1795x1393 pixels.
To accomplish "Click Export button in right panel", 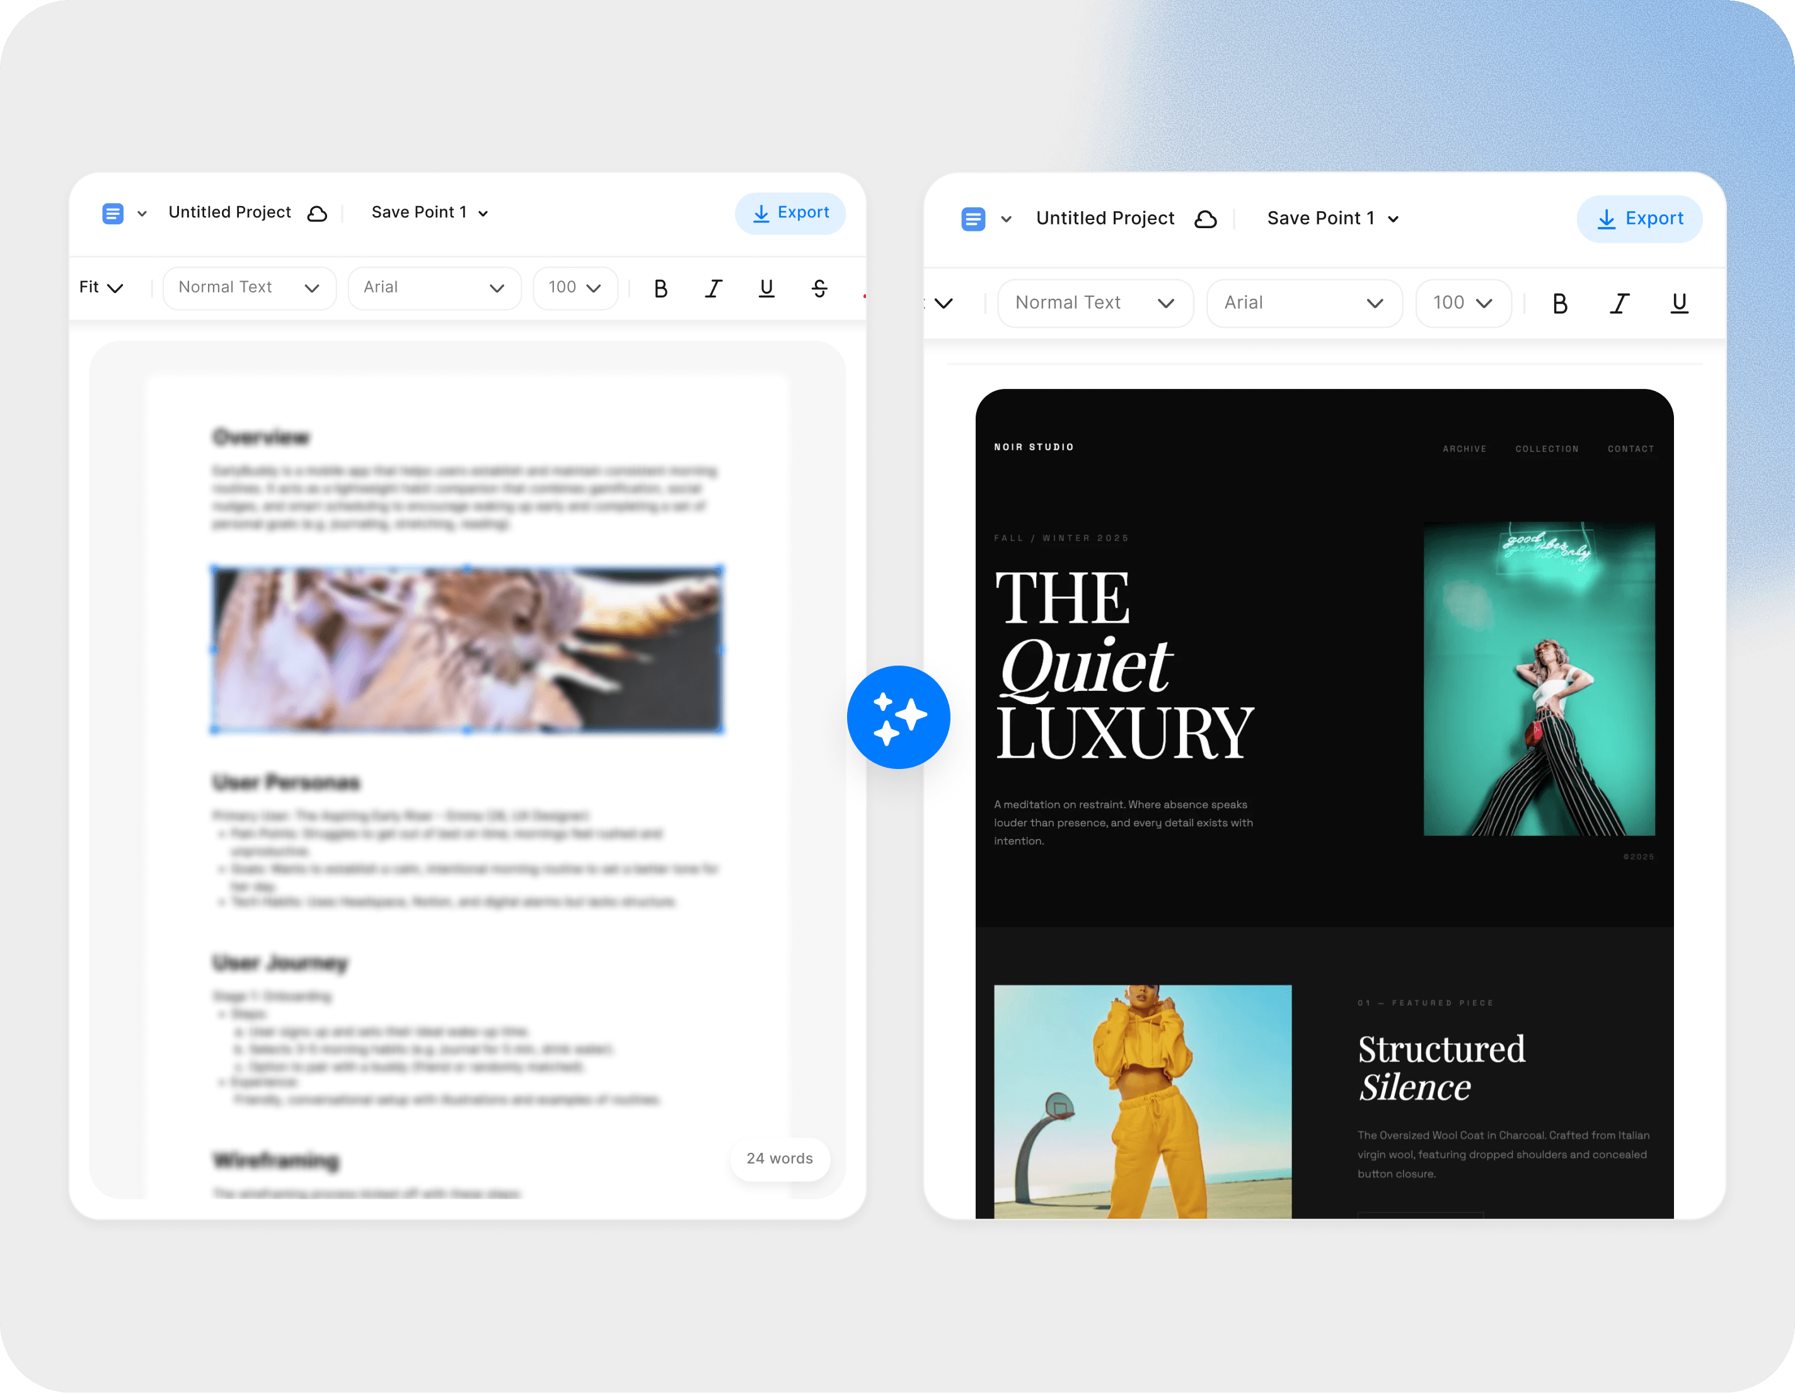I will pos(1639,219).
